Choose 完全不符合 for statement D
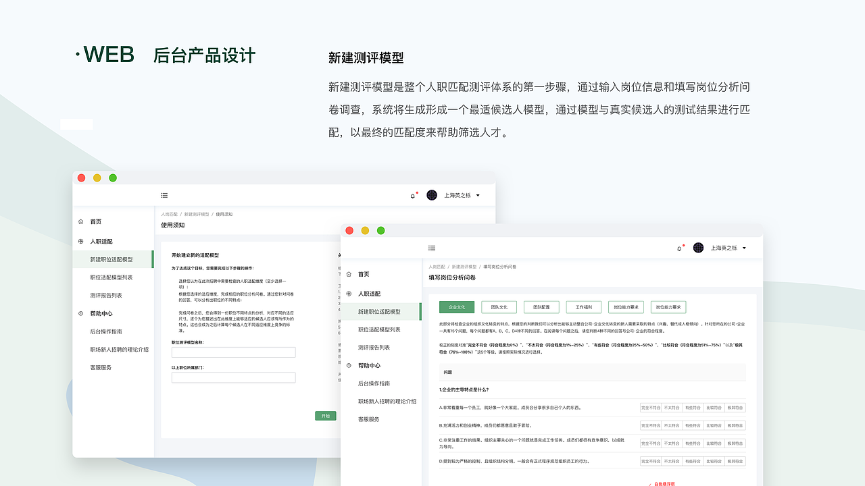 (651, 461)
